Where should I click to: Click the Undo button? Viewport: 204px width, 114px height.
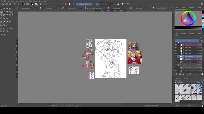pos(15,4)
